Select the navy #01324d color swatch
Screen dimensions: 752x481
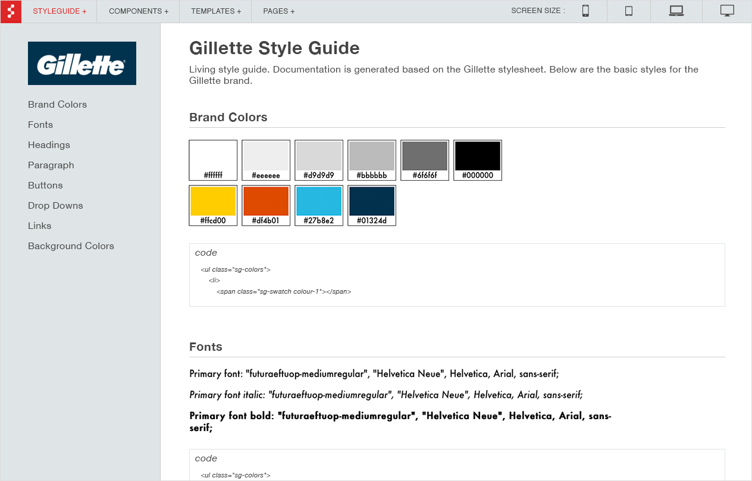point(372,202)
